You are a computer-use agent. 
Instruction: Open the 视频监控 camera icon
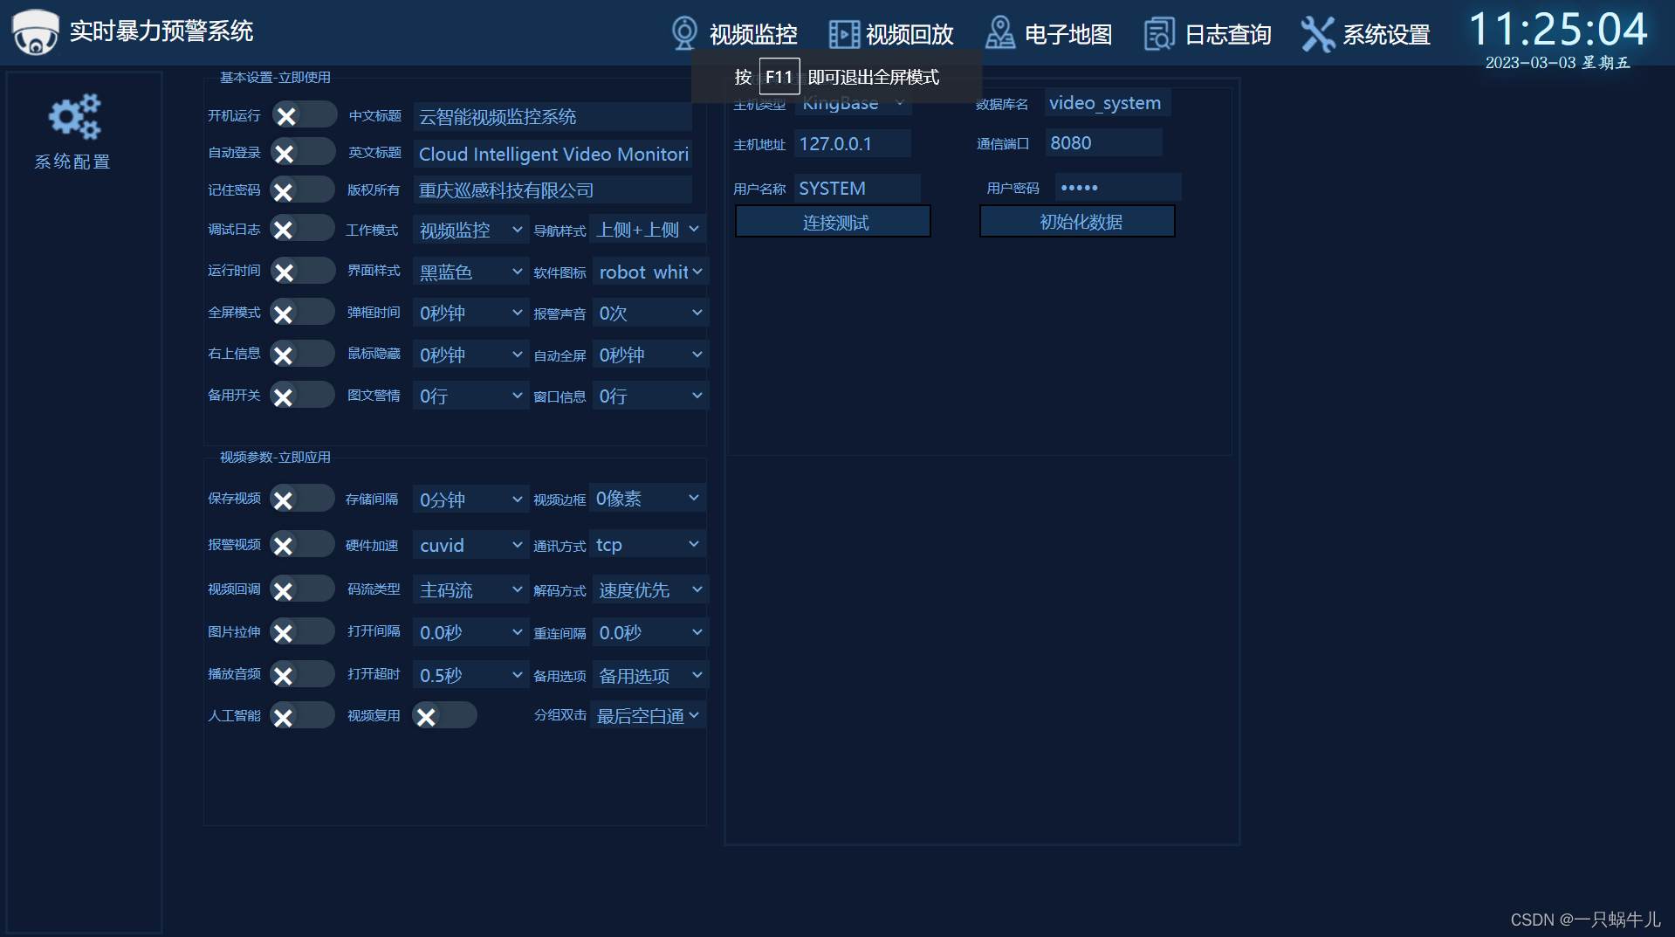[x=683, y=32]
